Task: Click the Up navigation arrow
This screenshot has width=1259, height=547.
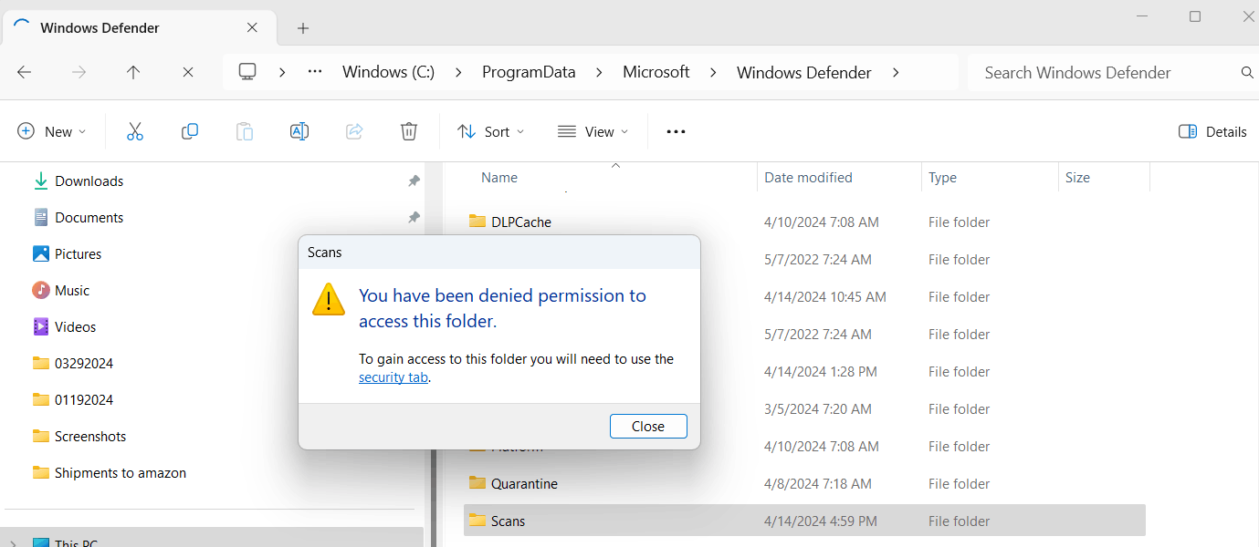Action: tap(132, 72)
